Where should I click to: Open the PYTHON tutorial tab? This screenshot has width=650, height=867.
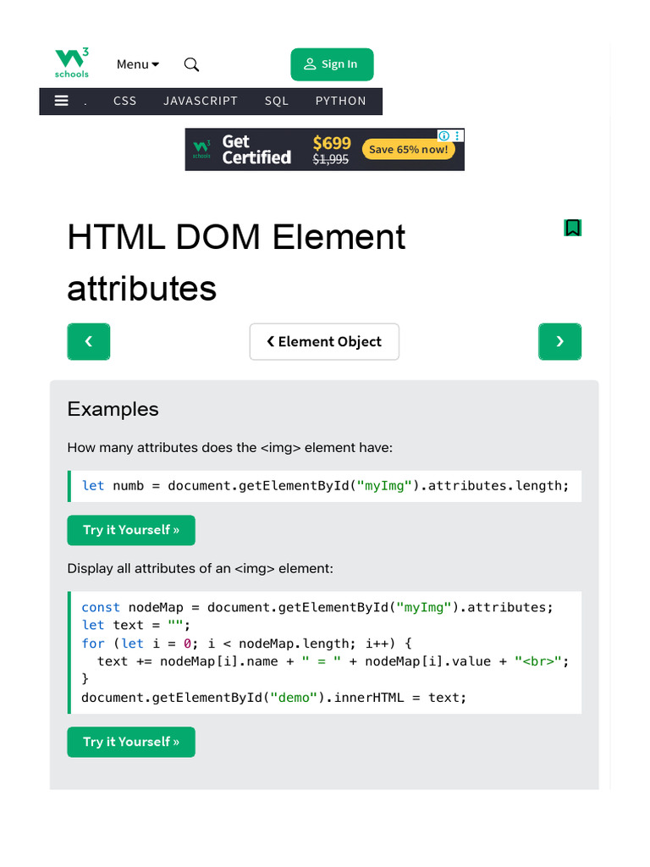pos(340,102)
